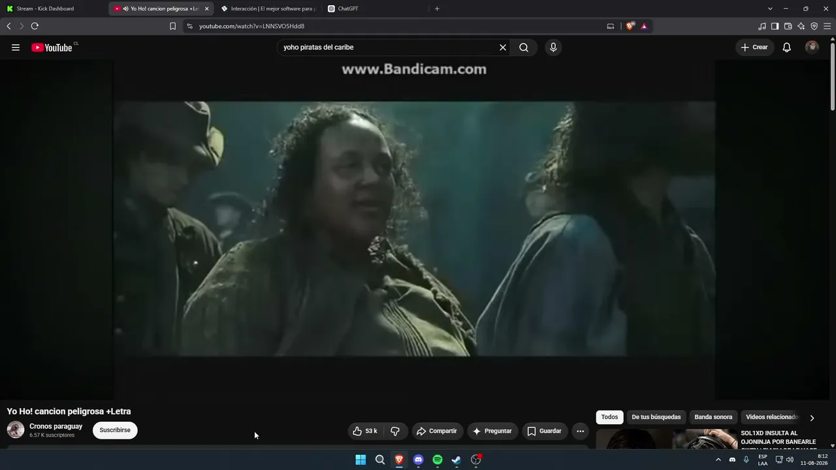
Task: Clear the YouTube search box text
Action: 503,48
